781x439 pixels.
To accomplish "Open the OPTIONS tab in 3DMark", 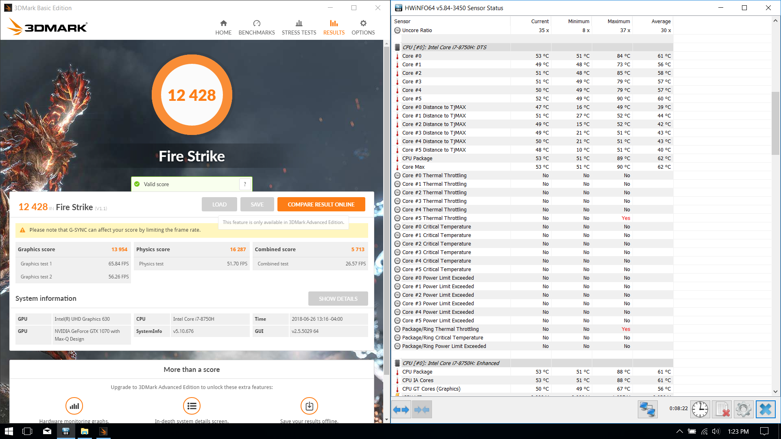I will [x=363, y=28].
